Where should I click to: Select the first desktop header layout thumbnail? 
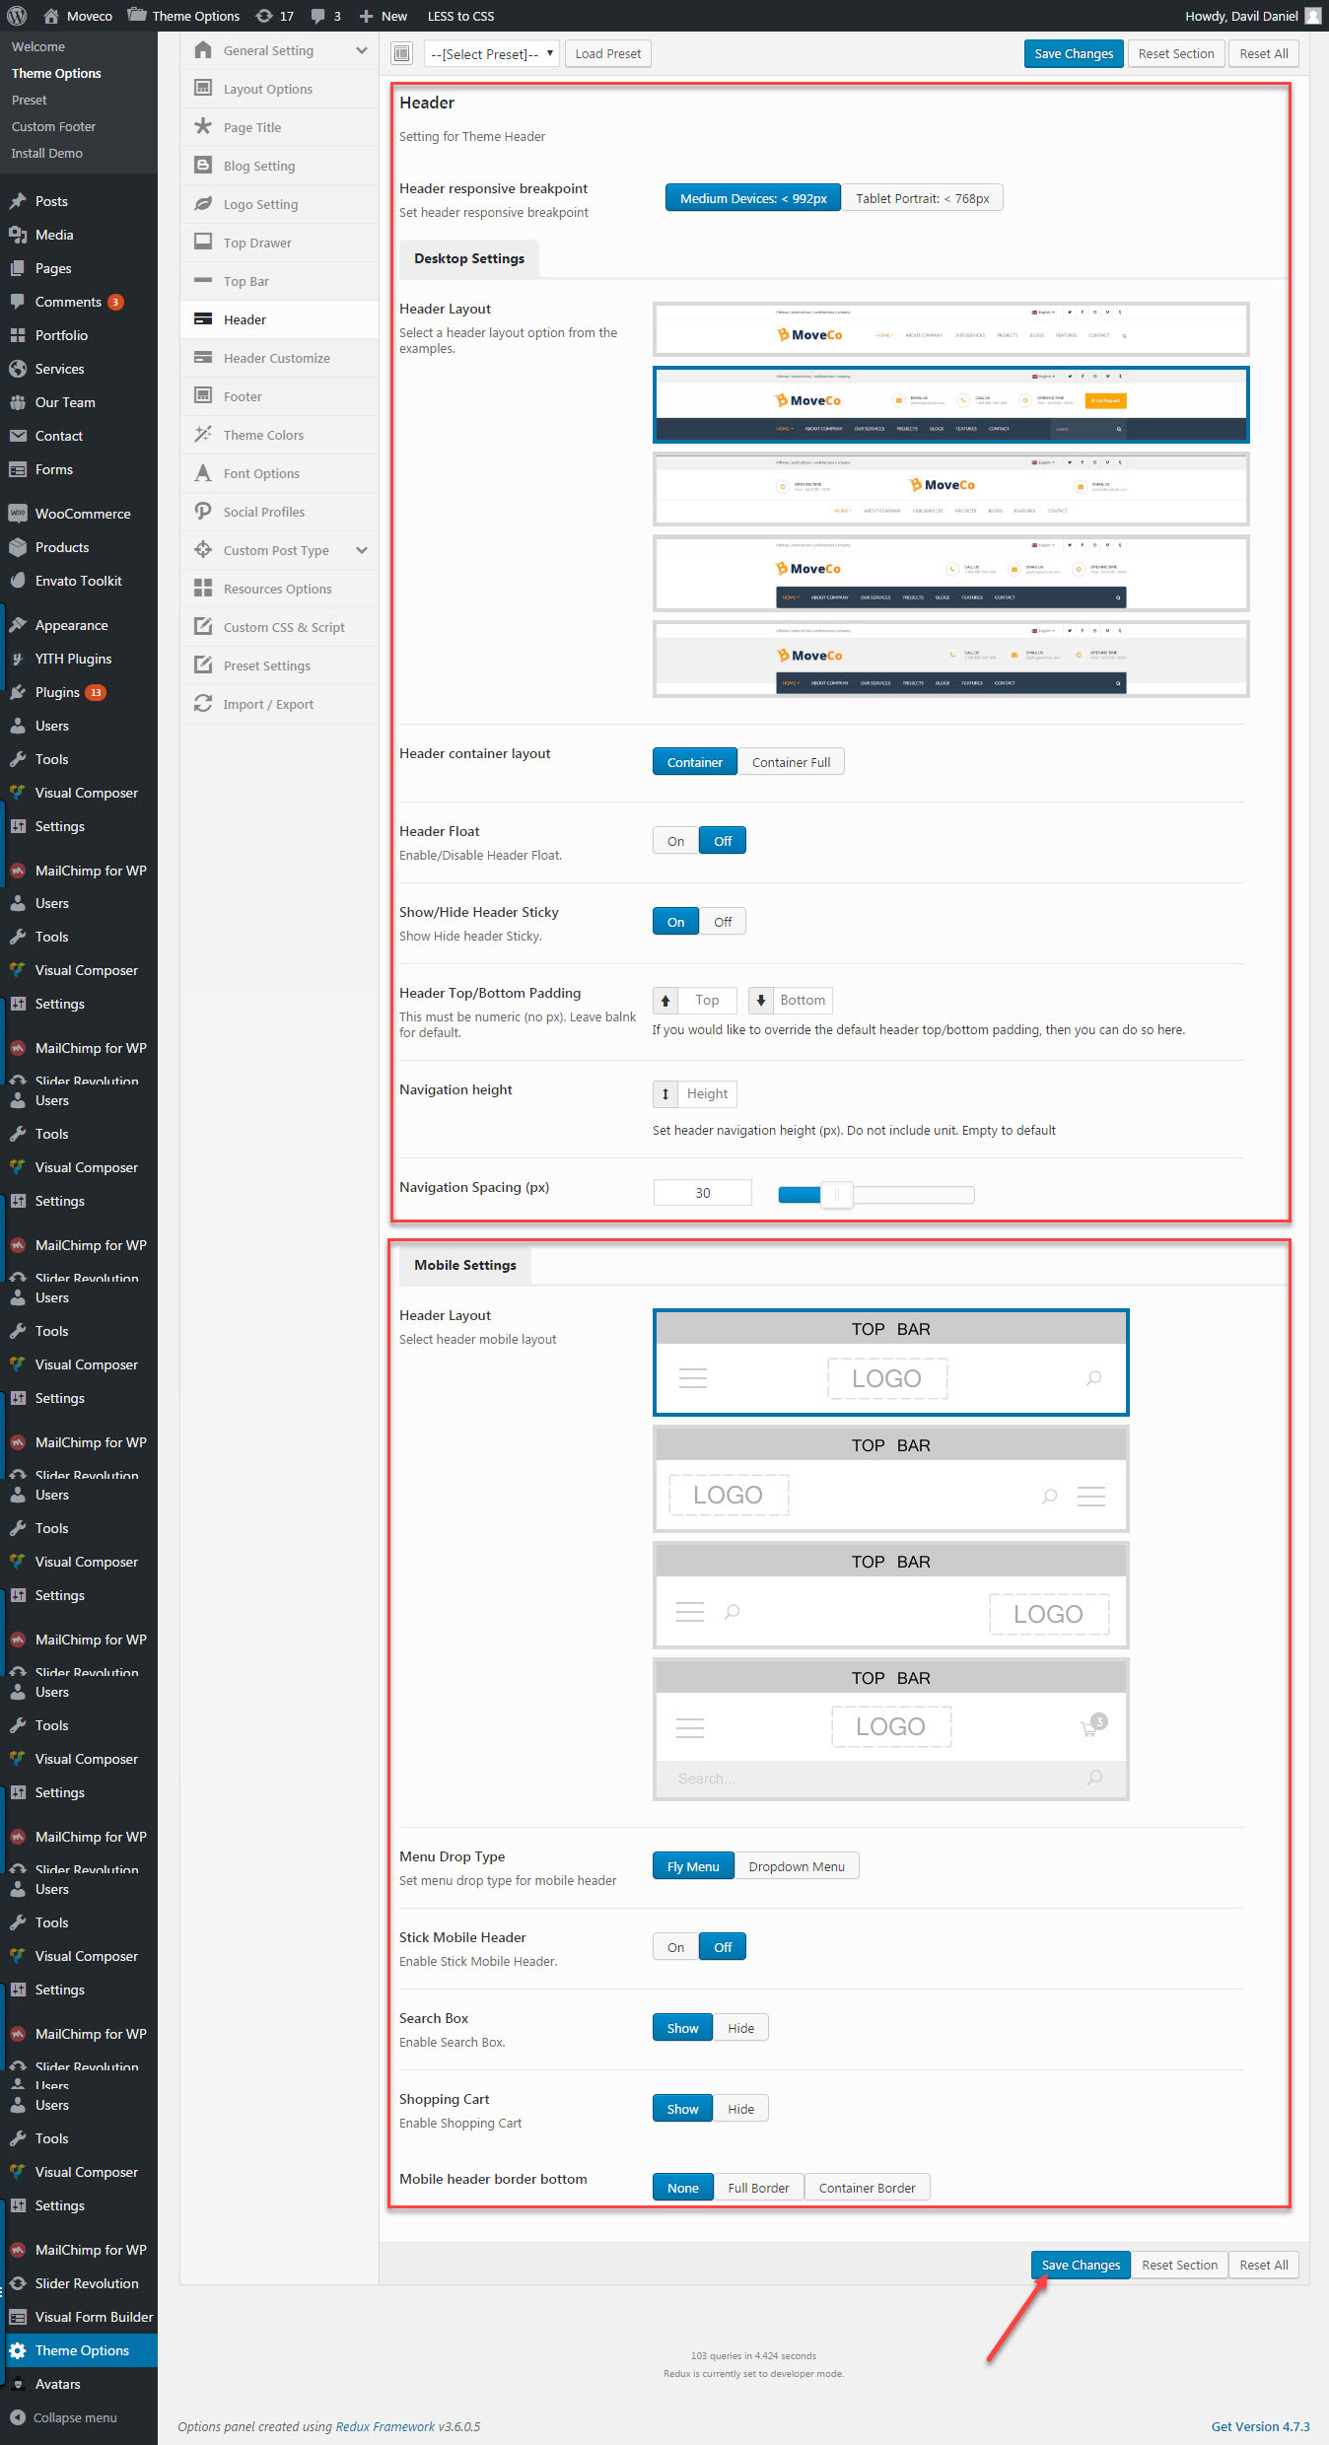[x=950, y=329]
